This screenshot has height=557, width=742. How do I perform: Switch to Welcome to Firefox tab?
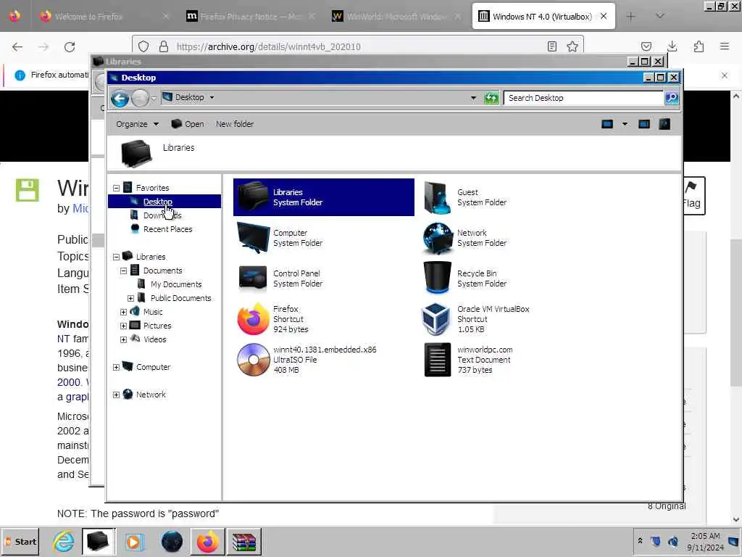point(104,17)
